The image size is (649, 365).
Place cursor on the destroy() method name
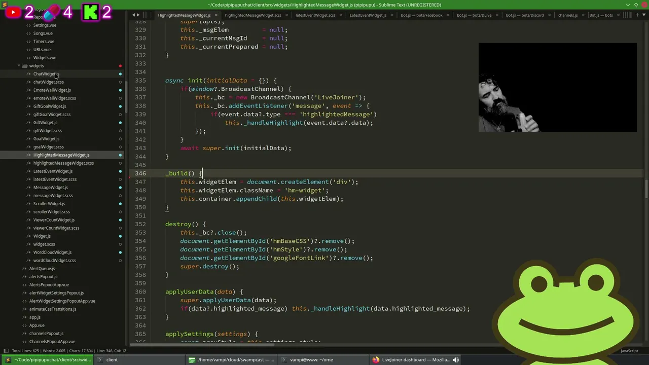(x=178, y=224)
